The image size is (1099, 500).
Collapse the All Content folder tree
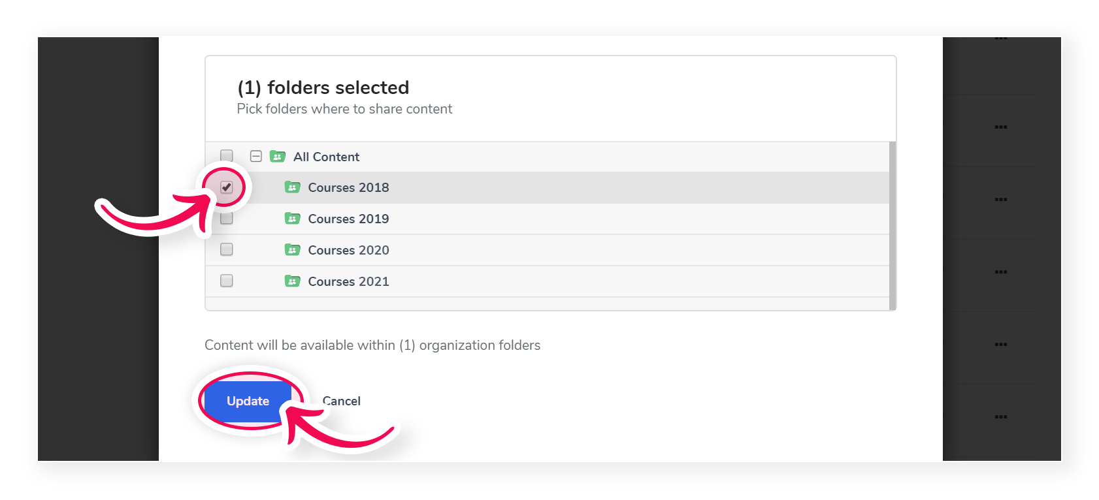(x=256, y=157)
